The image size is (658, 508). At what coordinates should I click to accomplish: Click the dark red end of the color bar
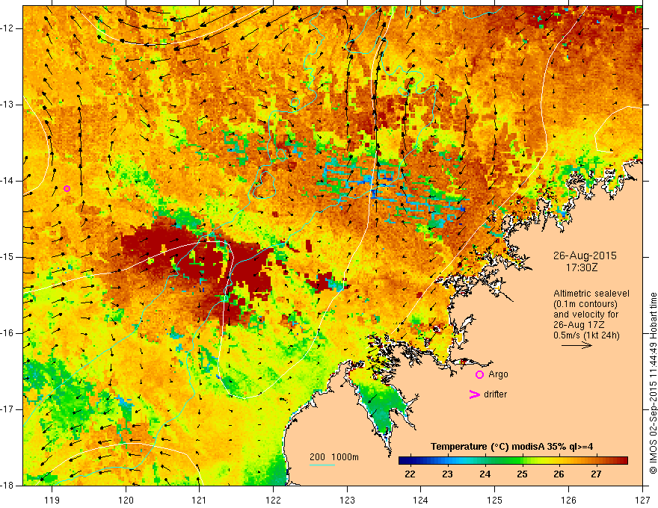(623, 461)
